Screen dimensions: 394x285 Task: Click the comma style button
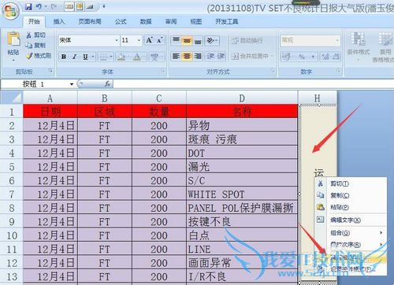312,57
